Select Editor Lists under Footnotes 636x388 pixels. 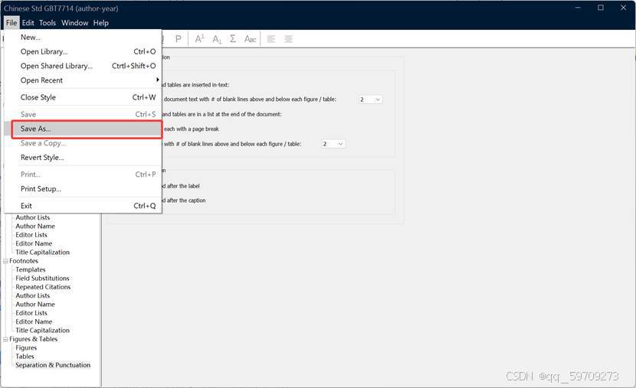[31, 313]
